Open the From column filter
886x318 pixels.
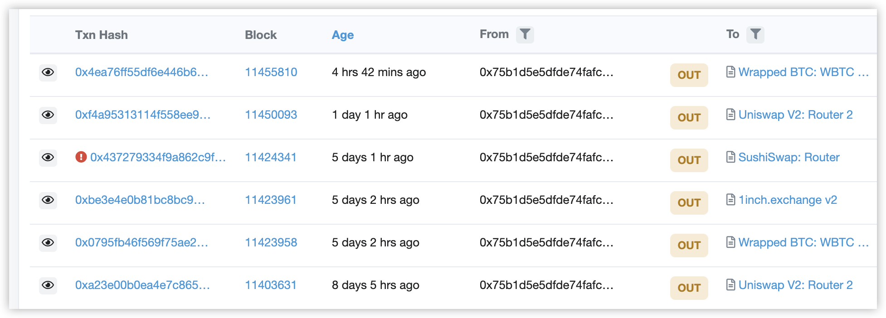click(525, 34)
